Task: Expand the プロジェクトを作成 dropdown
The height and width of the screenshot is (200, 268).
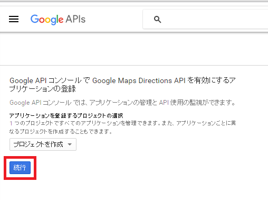Action: (43, 144)
